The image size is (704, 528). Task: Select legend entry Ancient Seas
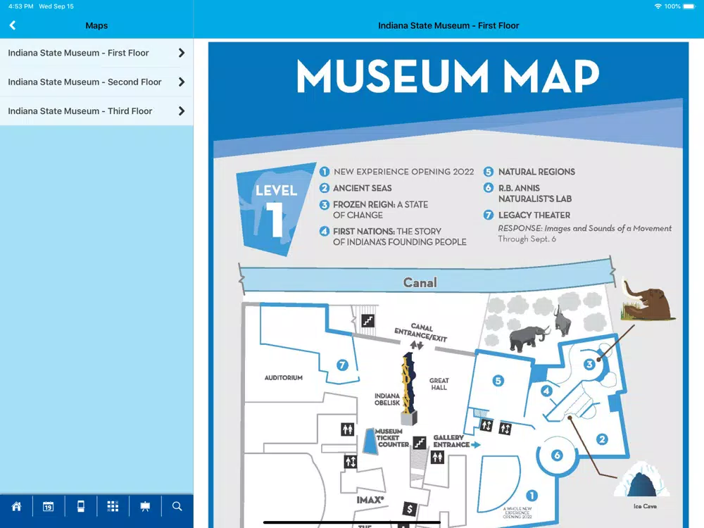tap(356, 188)
